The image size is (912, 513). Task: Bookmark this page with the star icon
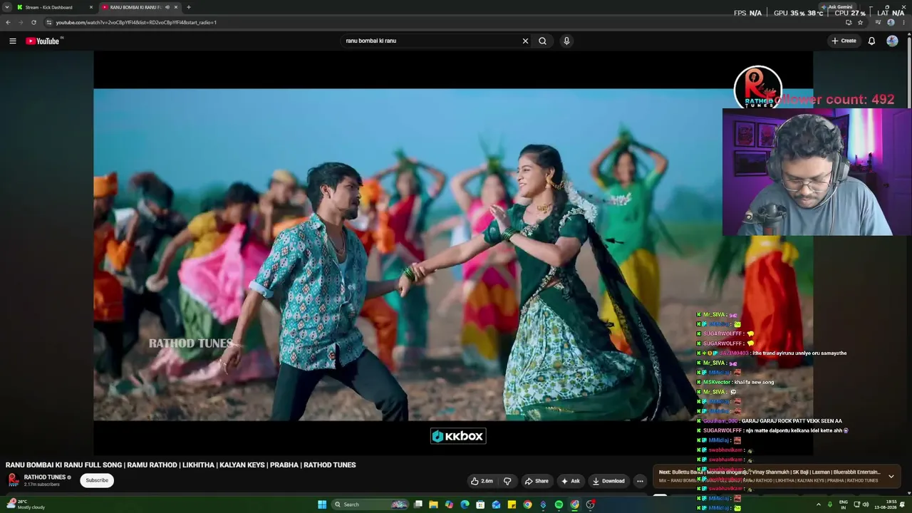click(x=860, y=22)
